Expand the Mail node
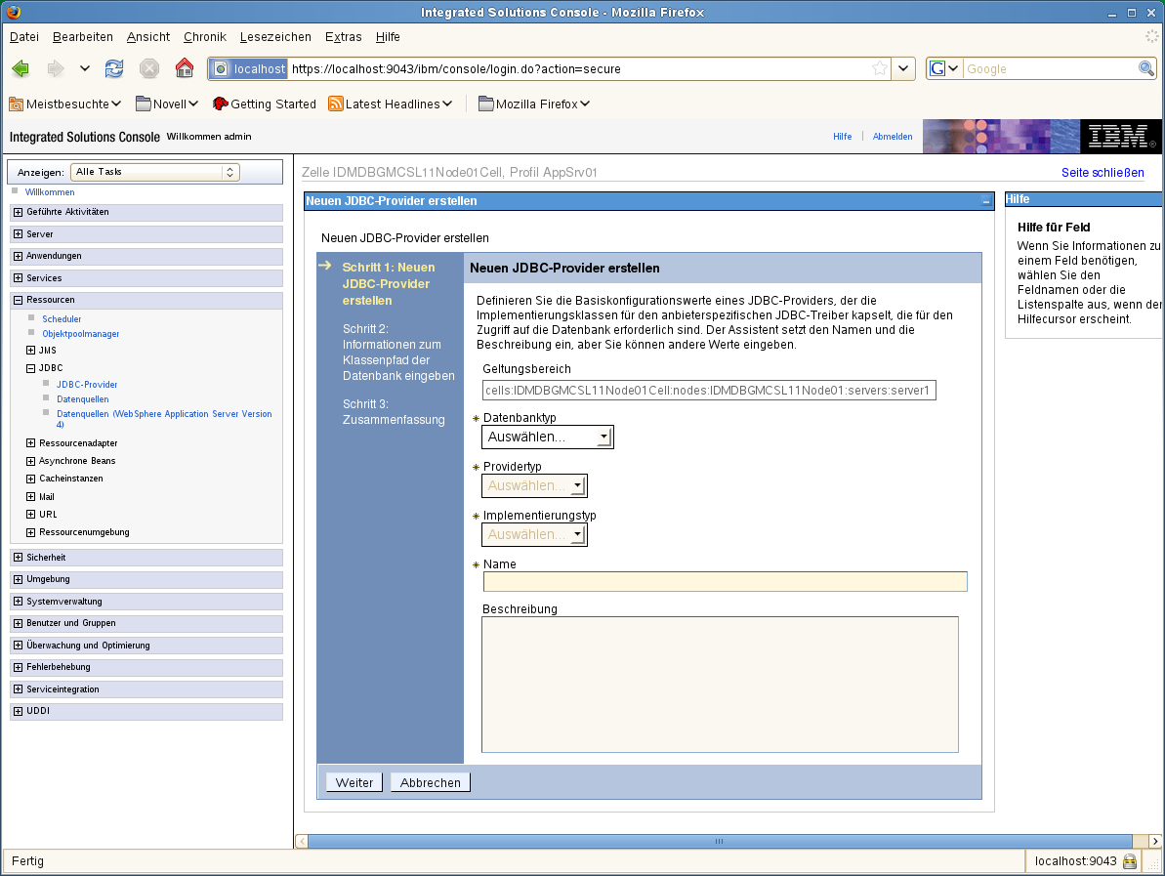Viewport: 1165px width, 876px height. [x=30, y=496]
